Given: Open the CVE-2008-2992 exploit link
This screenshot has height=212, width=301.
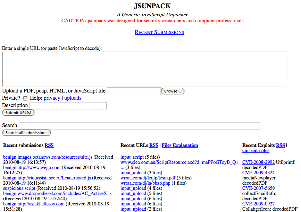Looking at the screenshot, I should (x=258, y=162).
